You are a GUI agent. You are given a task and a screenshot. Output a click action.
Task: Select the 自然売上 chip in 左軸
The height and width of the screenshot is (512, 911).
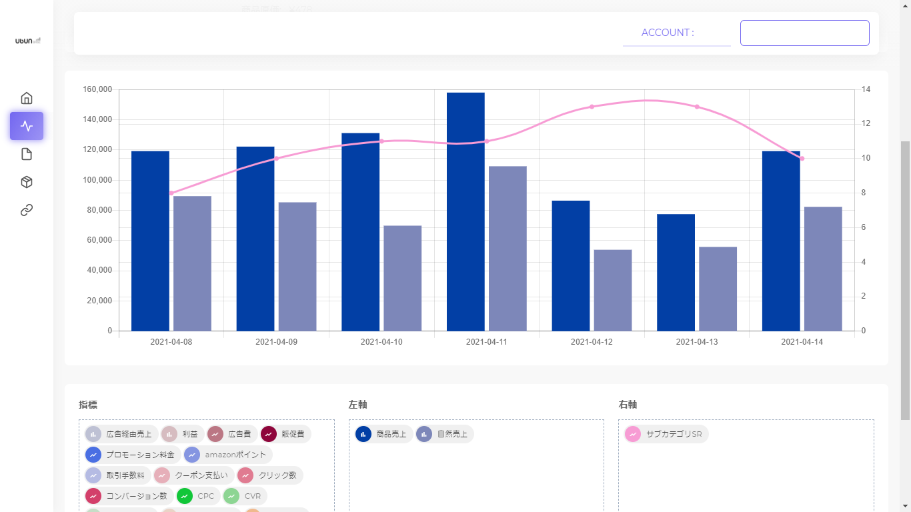pyautogui.click(x=445, y=434)
